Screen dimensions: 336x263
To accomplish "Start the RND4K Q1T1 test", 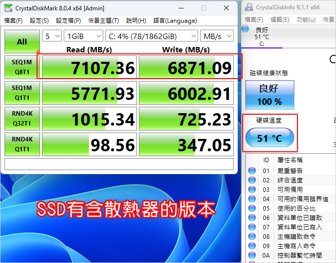I will 22,144.
